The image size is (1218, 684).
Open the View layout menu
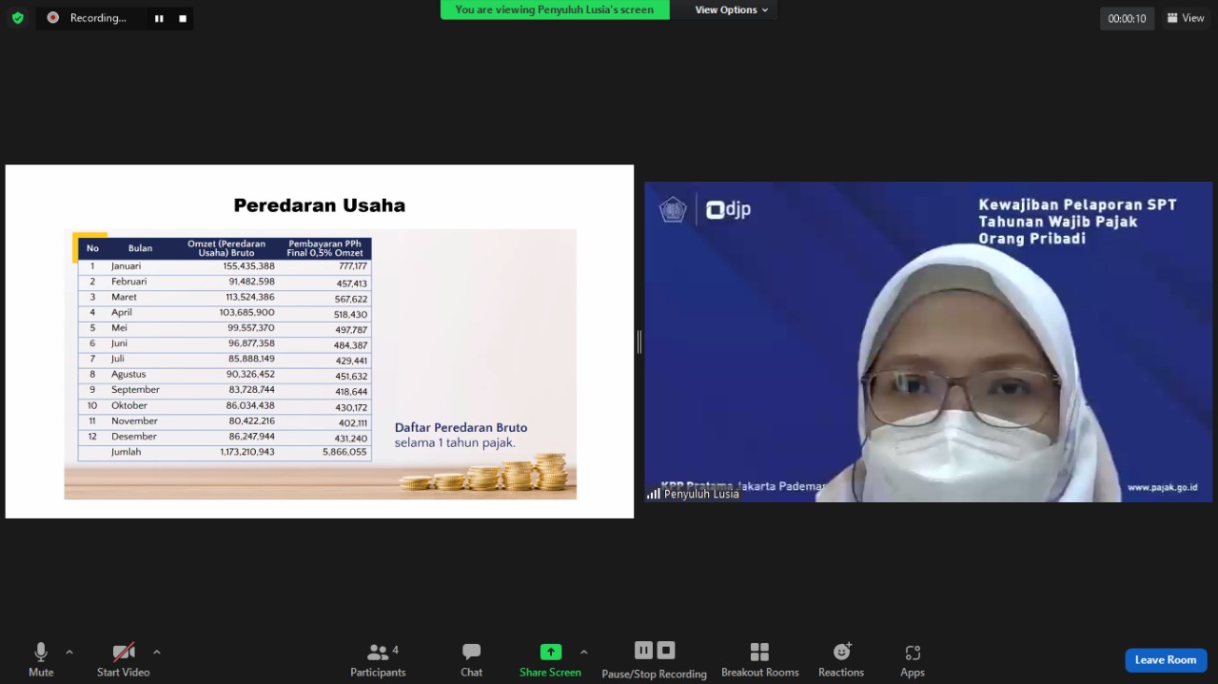(x=1186, y=18)
